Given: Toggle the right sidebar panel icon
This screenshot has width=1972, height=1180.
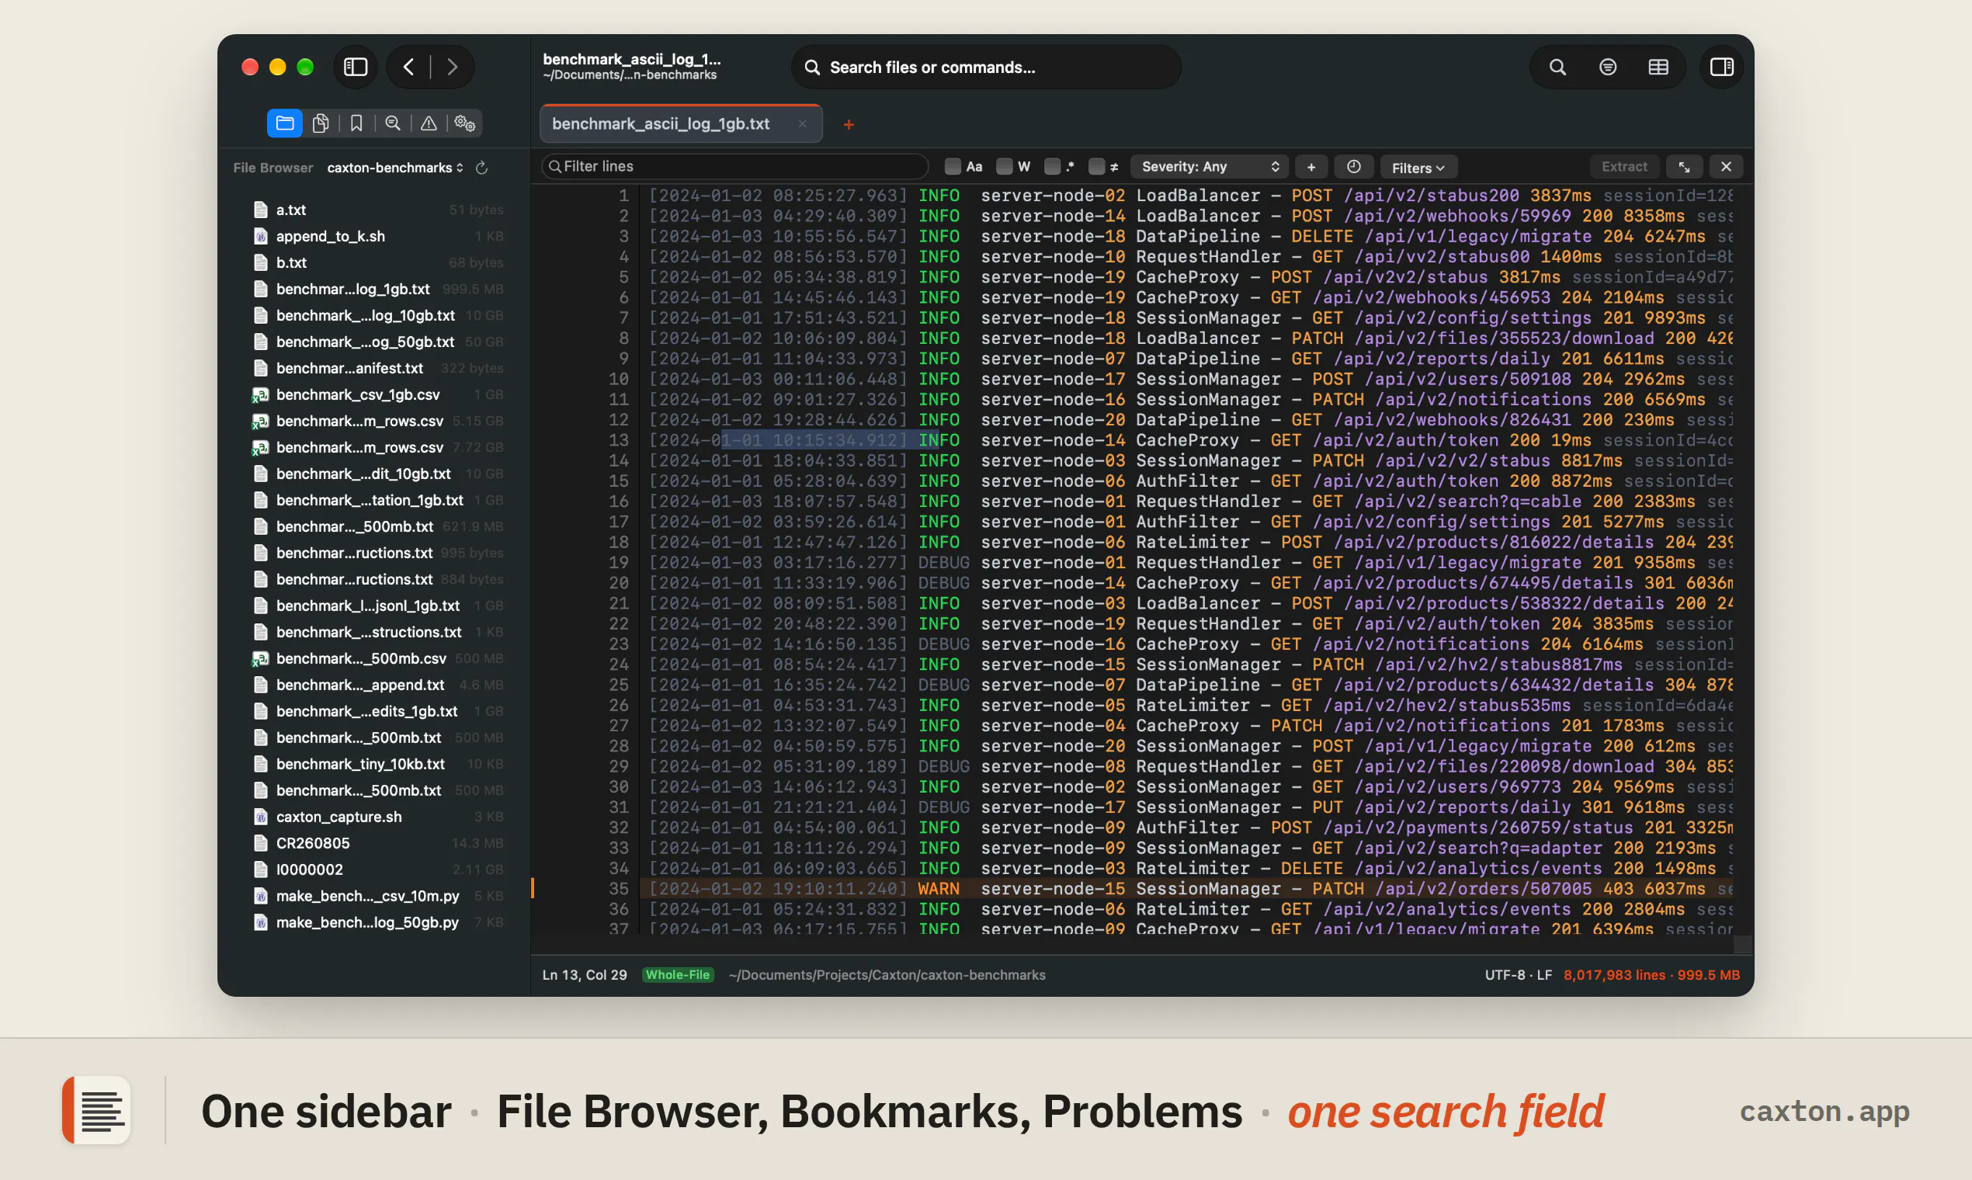Looking at the screenshot, I should (x=1721, y=67).
